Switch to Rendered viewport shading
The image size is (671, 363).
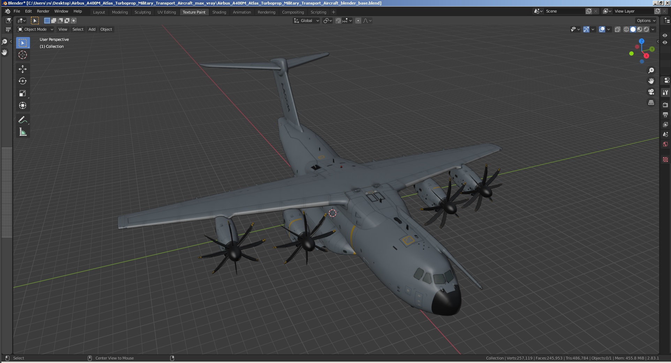[646, 29]
